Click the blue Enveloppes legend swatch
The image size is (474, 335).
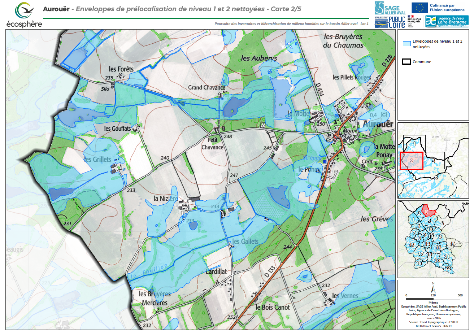click(406, 44)
